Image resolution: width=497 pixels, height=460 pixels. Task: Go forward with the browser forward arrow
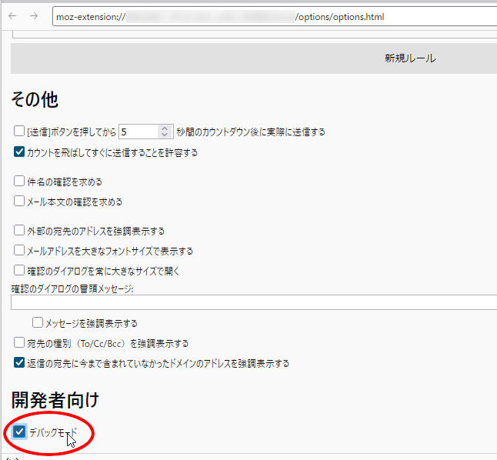34,16
